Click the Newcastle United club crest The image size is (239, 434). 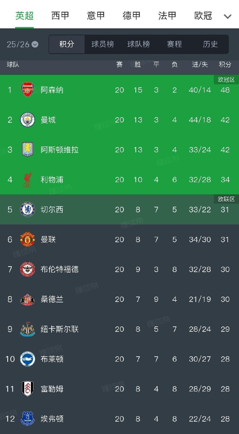click(x=27, y=329)
